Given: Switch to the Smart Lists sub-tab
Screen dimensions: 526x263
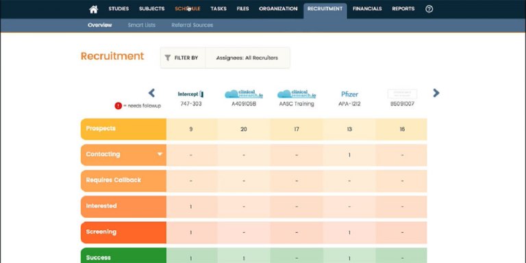Looking at the screenshot, I should click(142, 25).
